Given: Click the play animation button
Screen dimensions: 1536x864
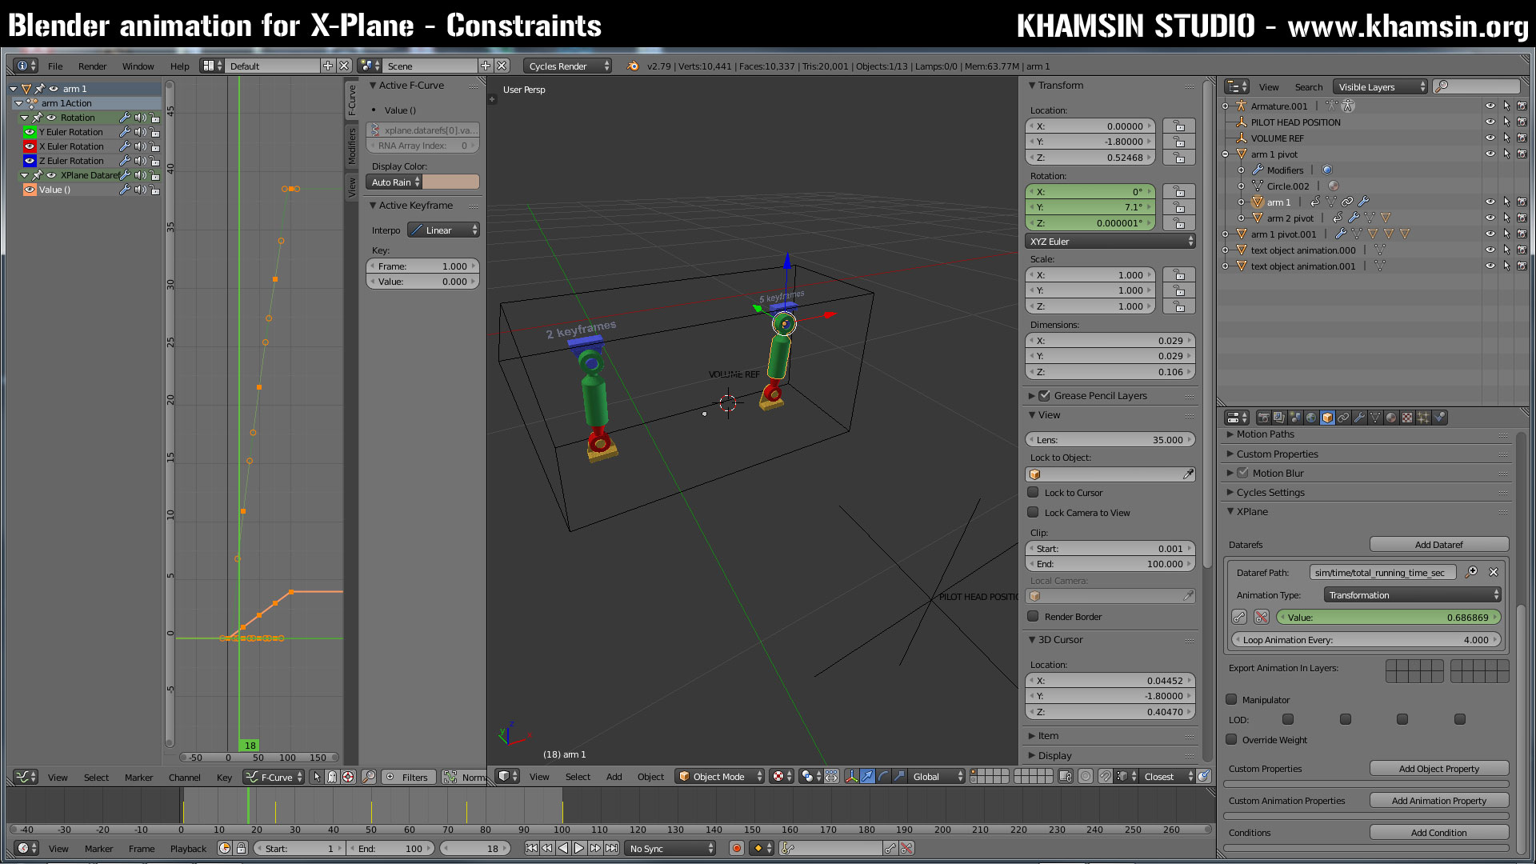Looking at the screenshot, I should pos(579,848).
